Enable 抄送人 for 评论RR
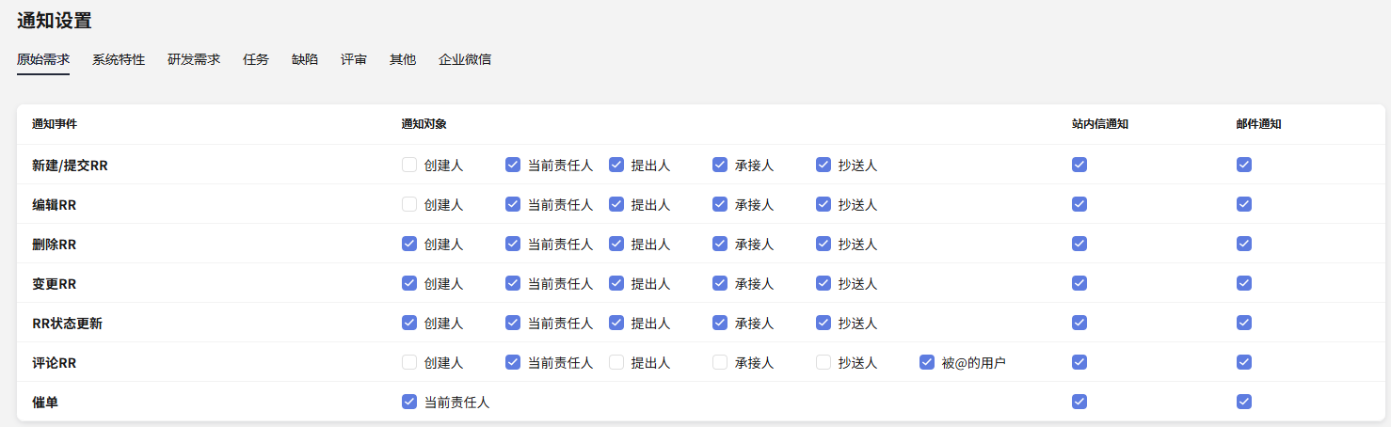Image resolution: width=1391 pixels, height=427 pixels. 823,362
